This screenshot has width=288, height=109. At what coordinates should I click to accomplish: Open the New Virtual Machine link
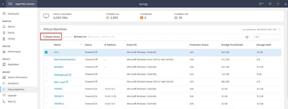pyautogui.click(x=65, y=60)
